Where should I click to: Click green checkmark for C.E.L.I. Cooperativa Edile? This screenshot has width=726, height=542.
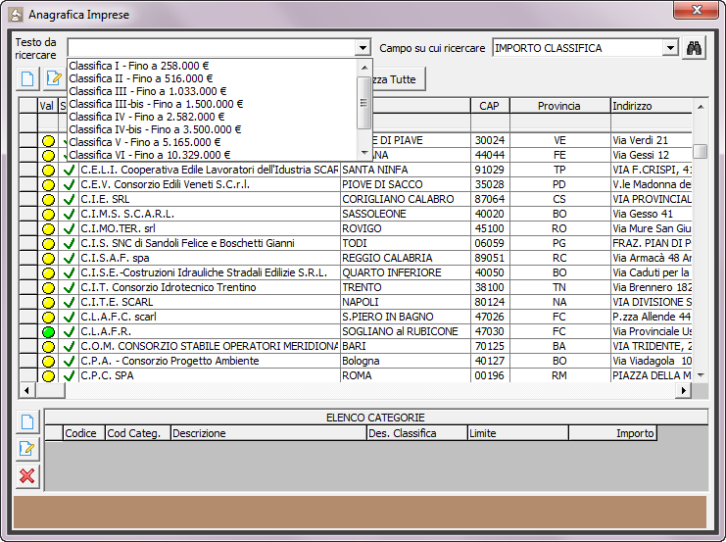click(69, 170)
